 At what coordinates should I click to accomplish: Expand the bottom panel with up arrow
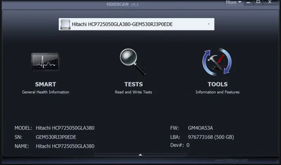coord(140,154)
